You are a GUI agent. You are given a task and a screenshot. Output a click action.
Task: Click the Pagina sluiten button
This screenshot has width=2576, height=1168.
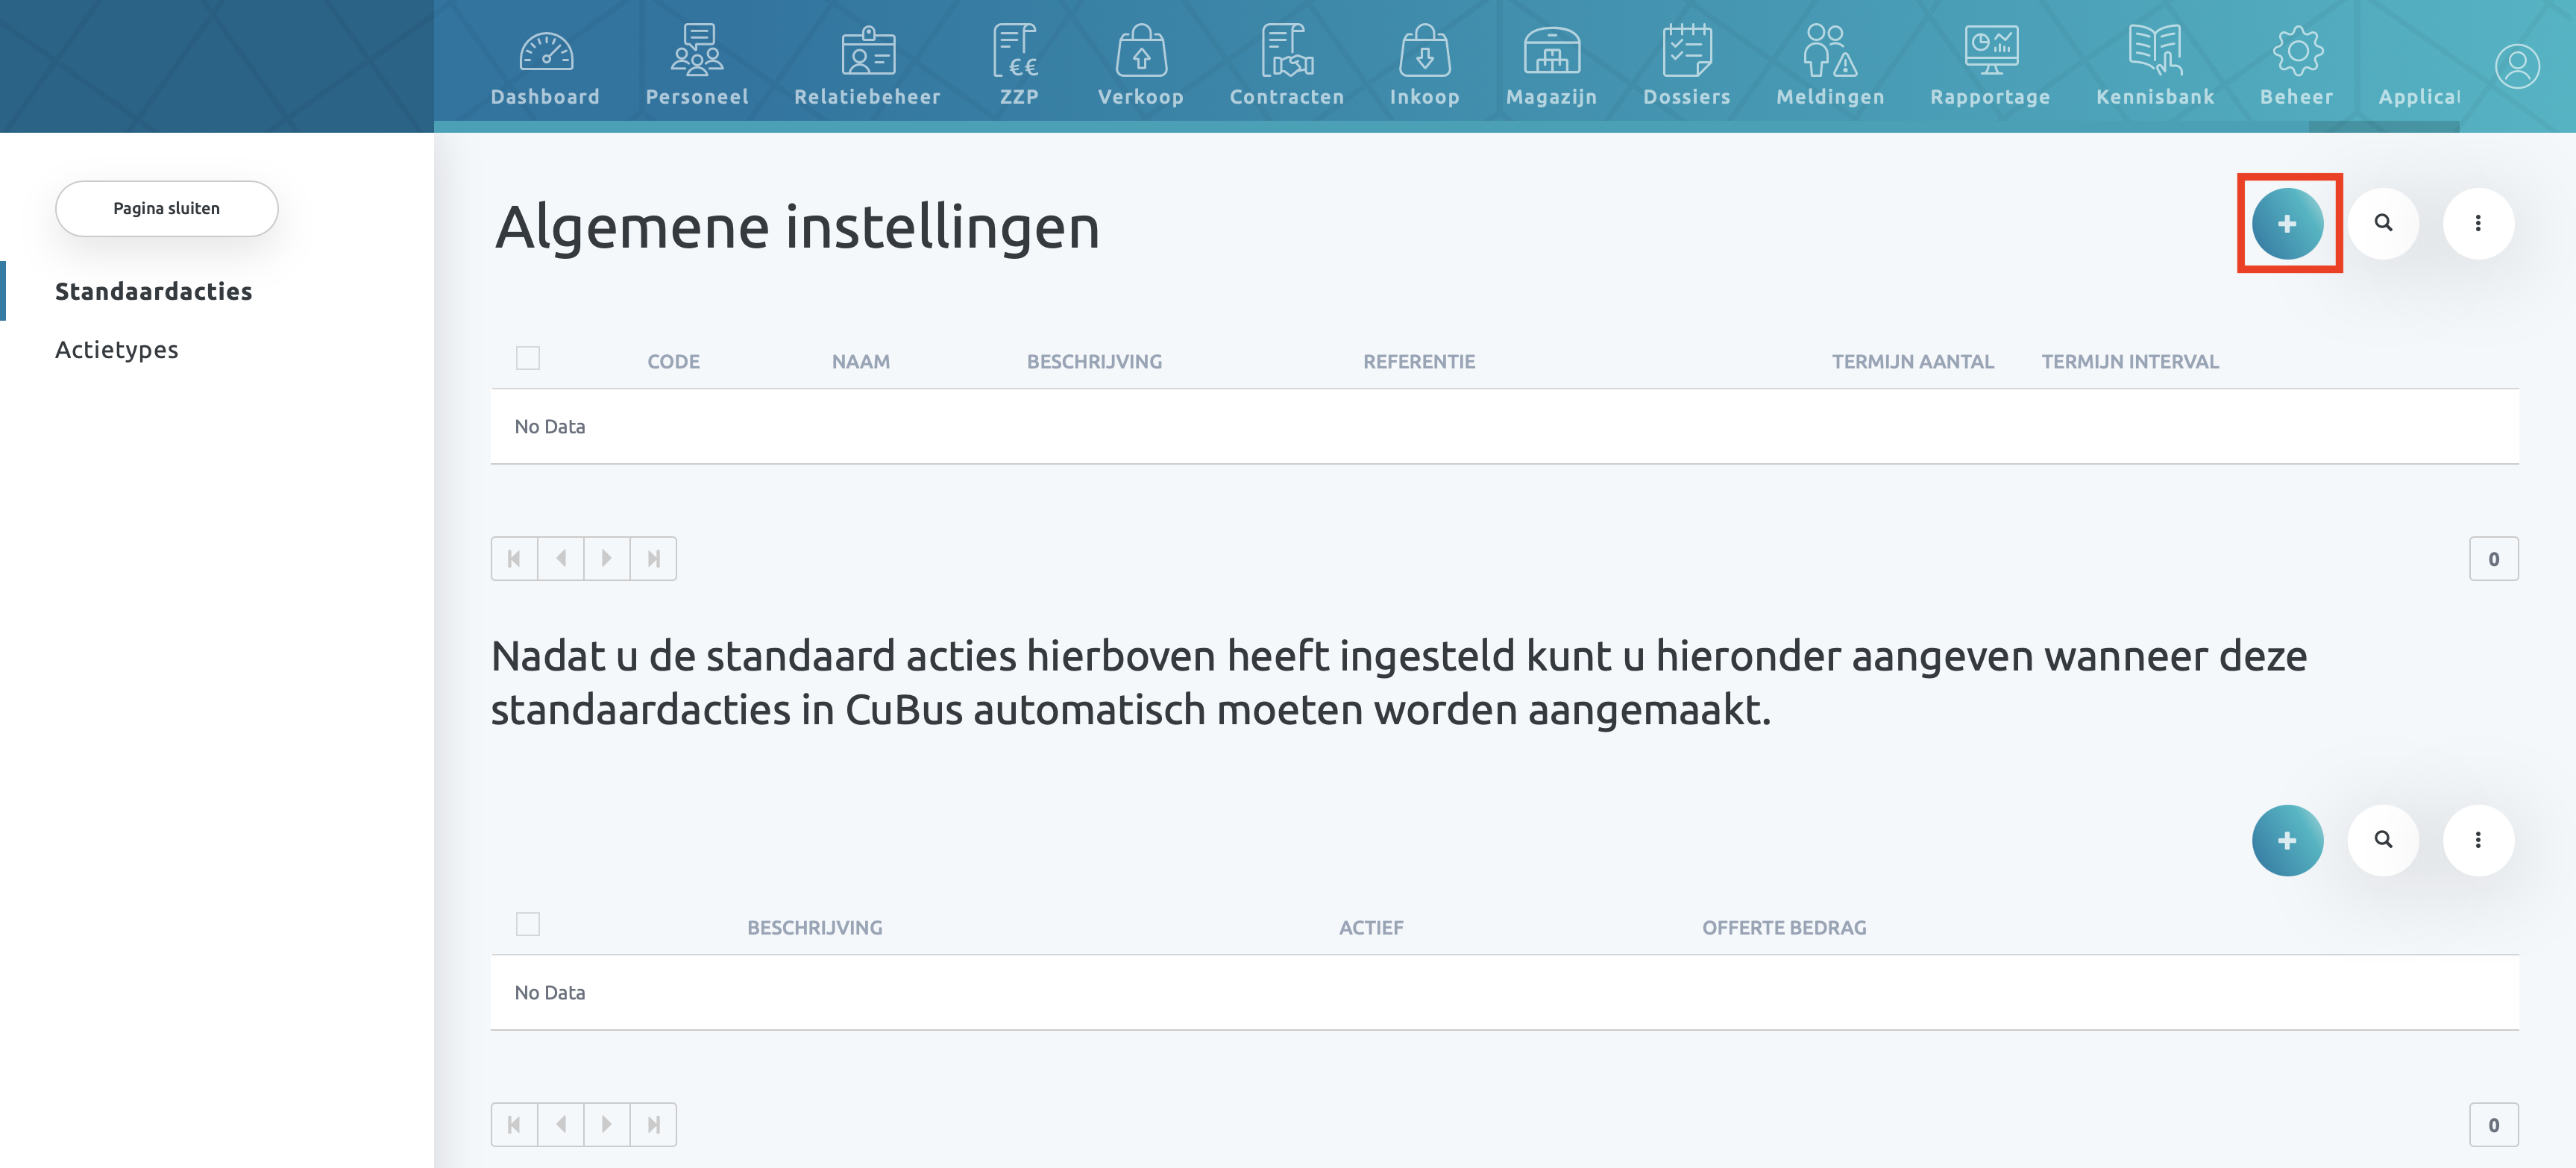click(166, 208)
